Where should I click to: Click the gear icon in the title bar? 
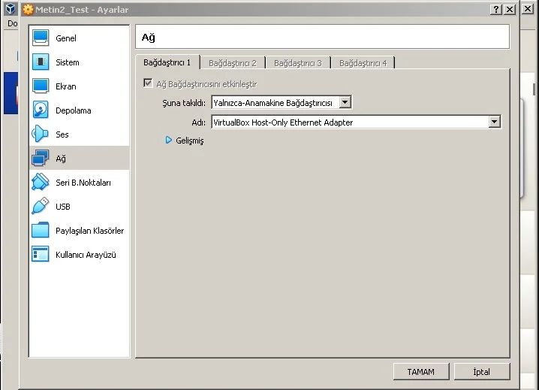[x=29, y=10]
